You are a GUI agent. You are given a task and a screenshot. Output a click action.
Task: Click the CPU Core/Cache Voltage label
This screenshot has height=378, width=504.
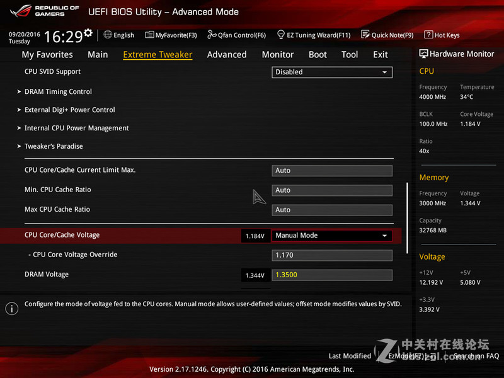62,235
